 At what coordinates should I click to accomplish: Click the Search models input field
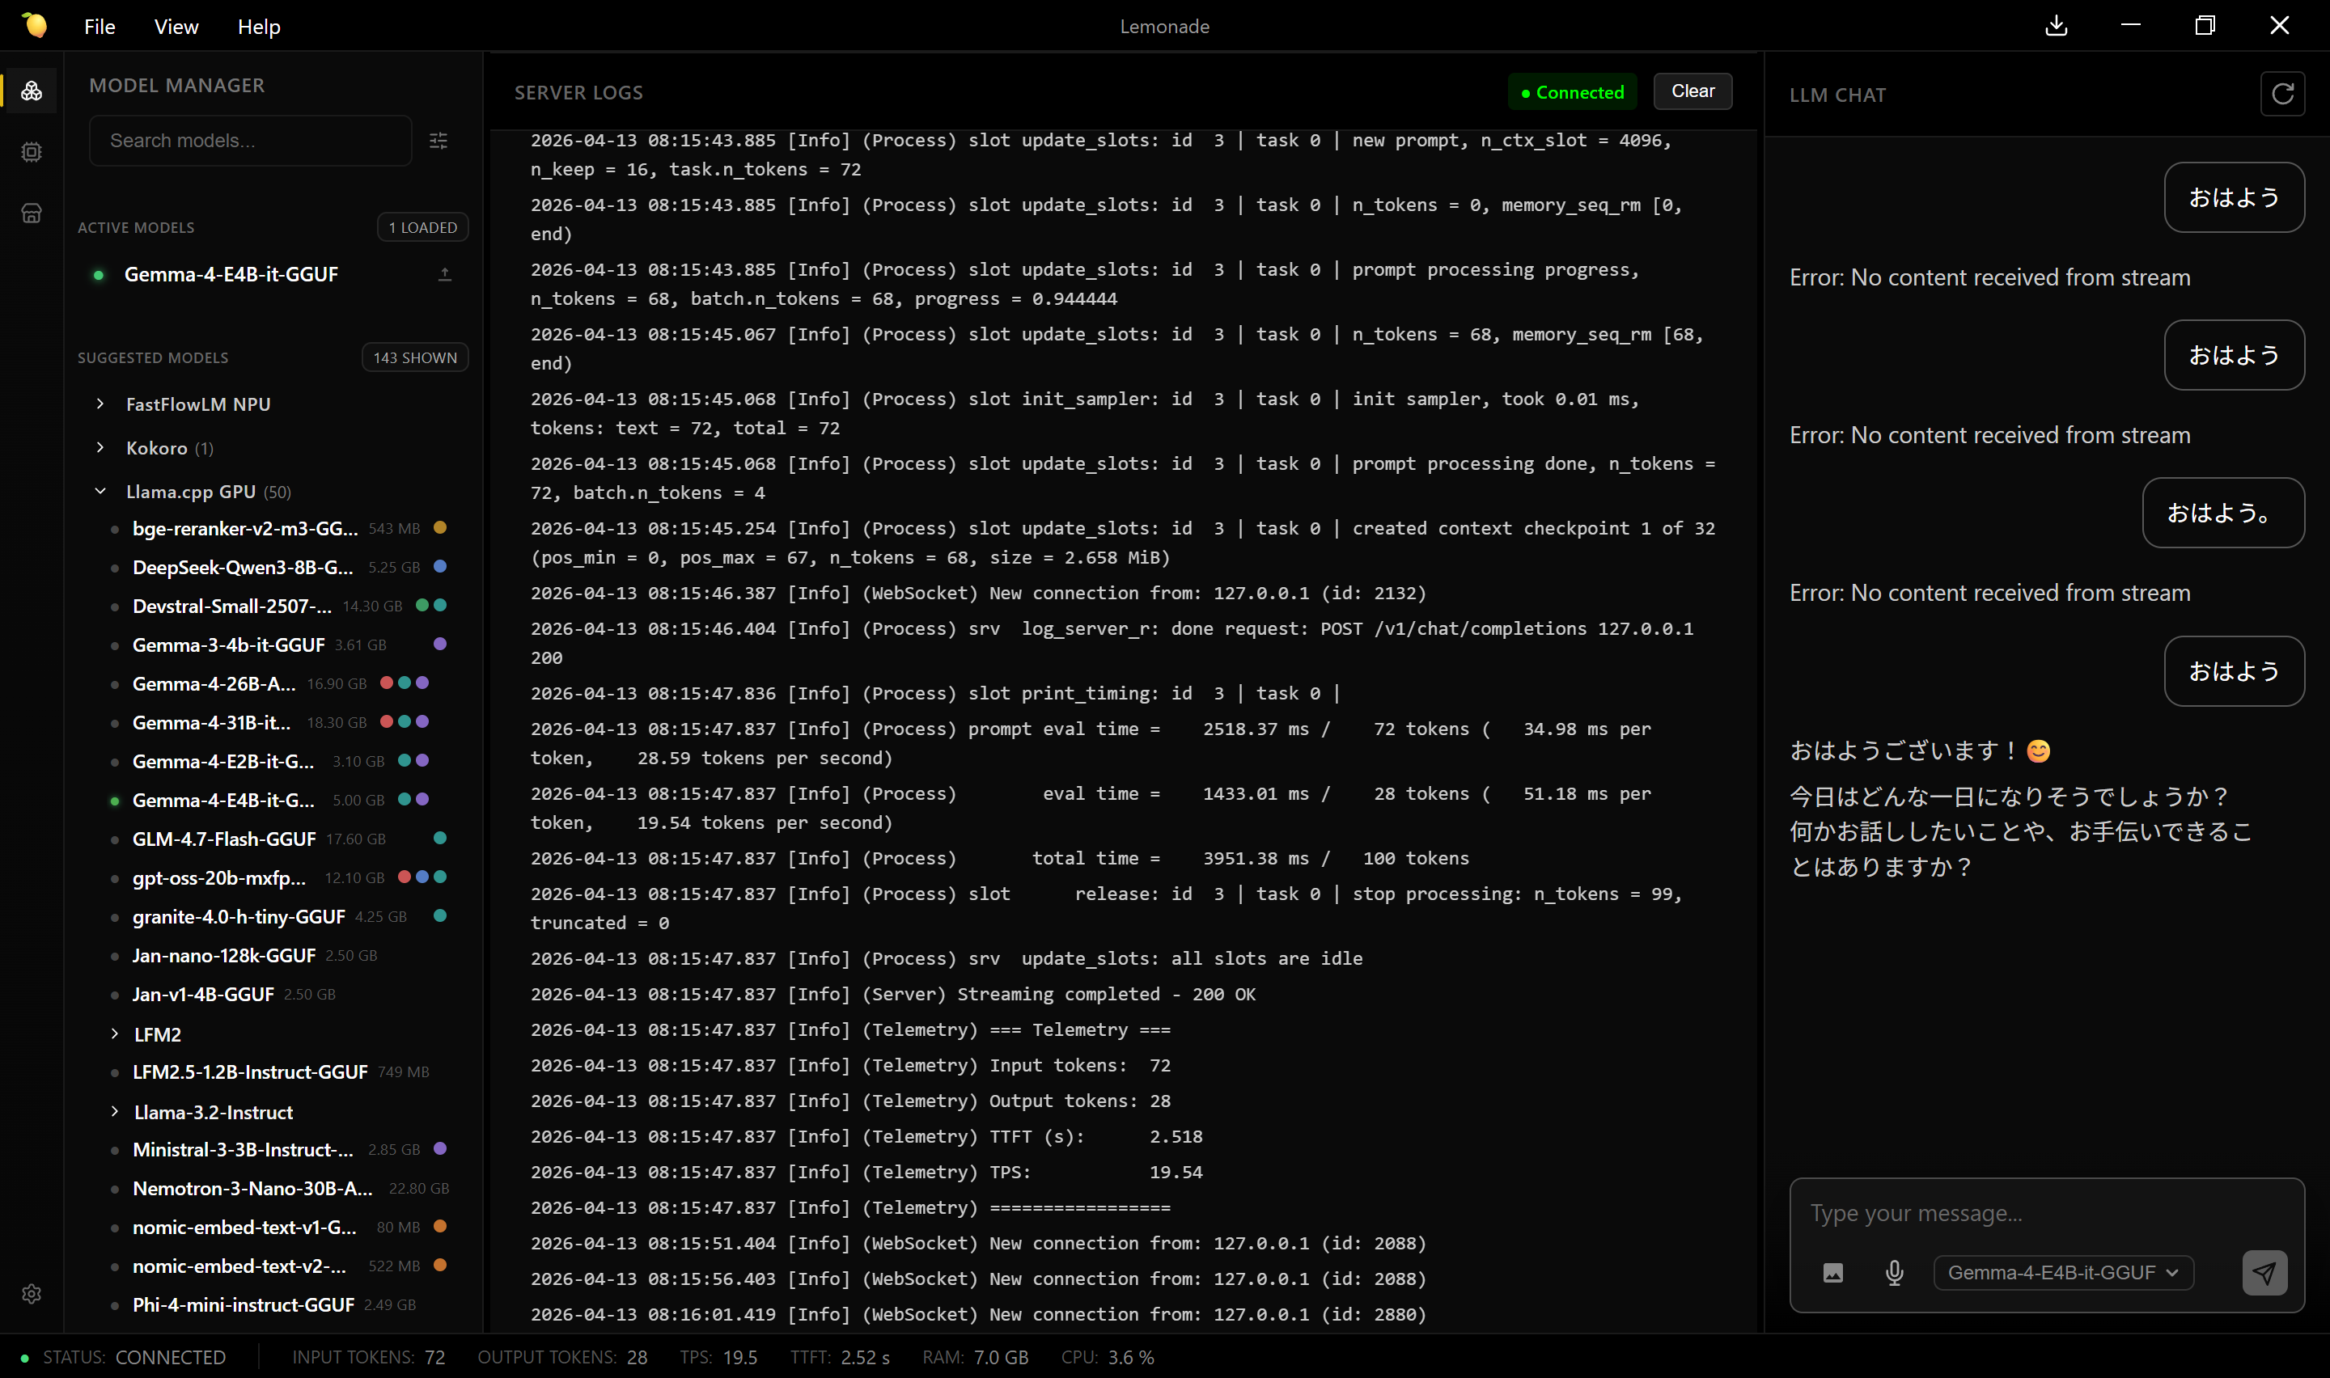(x=251, y=142)
